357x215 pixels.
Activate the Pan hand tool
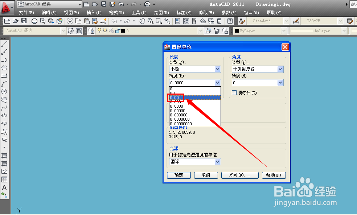tap(142, 21)
